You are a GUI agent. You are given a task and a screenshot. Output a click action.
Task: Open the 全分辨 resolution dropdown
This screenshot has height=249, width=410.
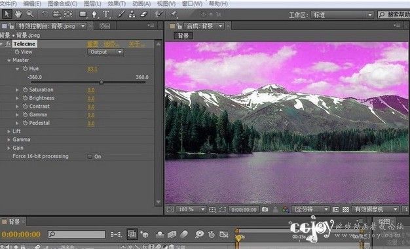coord(310,209)
